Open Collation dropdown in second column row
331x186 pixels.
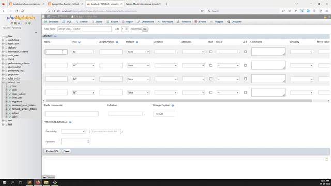tap(165, 66)
